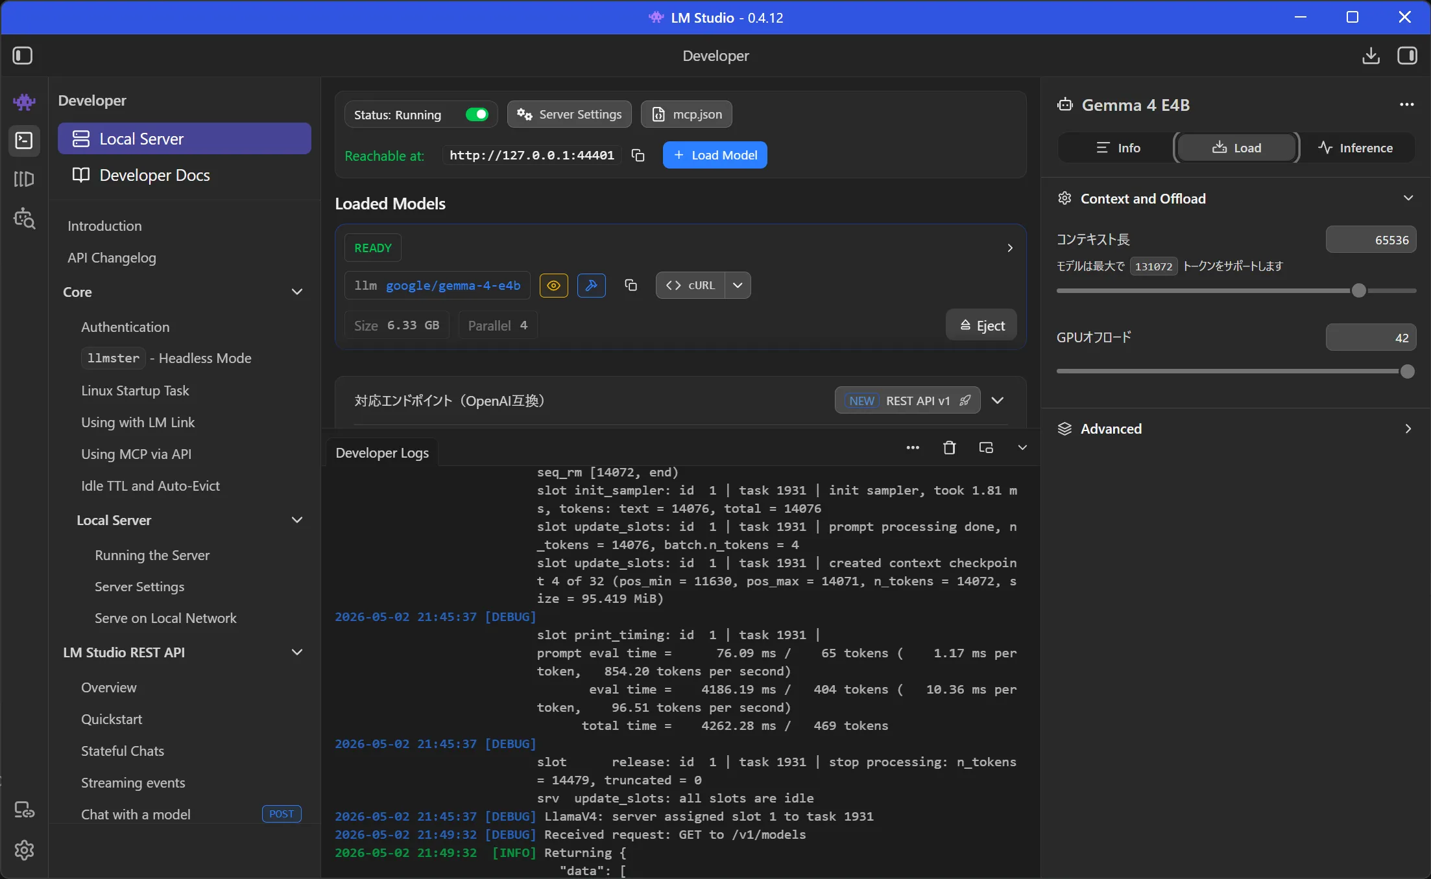Open Stateful Chats docs page
This screenshot has width=1431, height=879.
pyautogui.click(x=123, y=751)
